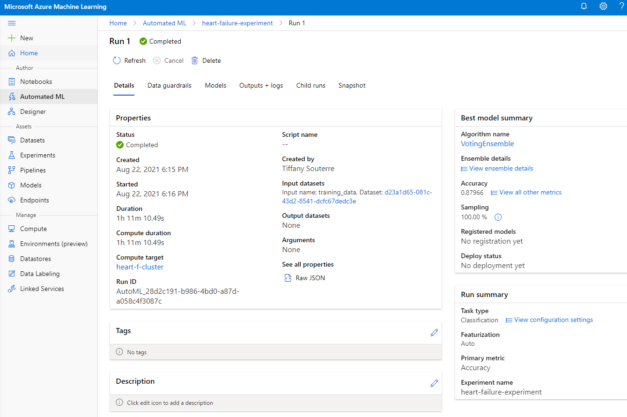
Task: Open the VotingEnsemble algorithm link
Action: pyautogui.click(x=487, y=144)
